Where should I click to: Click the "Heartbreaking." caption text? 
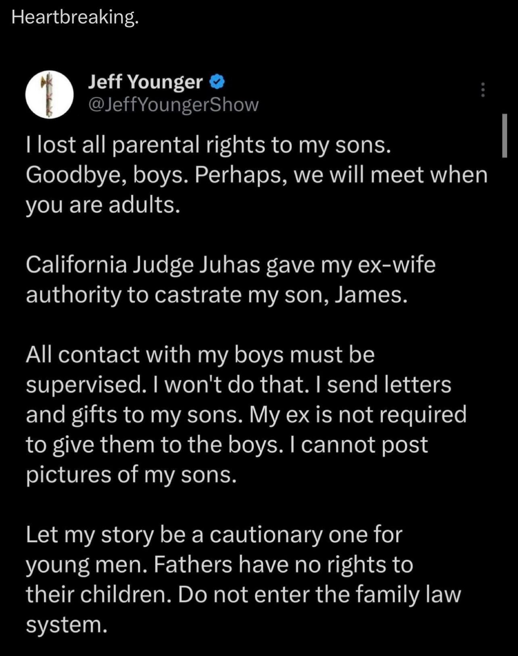click(75, 17)
